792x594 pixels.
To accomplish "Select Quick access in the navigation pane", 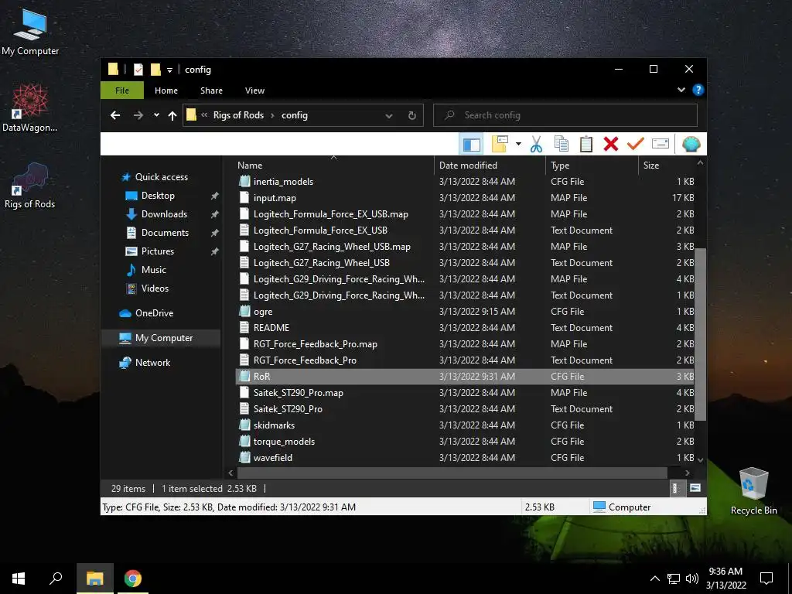I will [x=161, y=177].
